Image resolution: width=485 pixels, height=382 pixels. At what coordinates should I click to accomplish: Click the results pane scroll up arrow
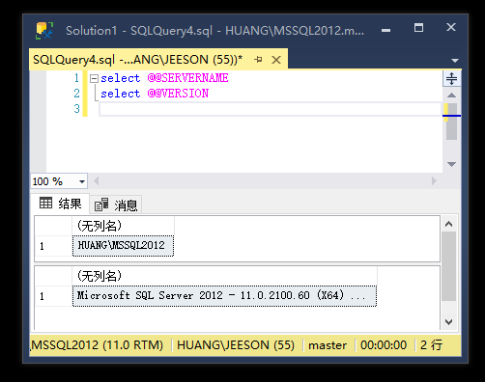point(448,224)
